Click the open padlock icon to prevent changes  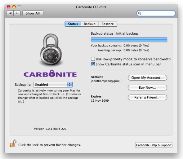[13, 144]
